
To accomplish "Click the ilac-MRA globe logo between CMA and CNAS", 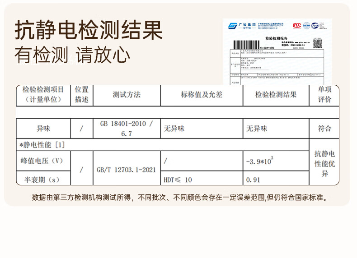I will (x=306, y=25).
